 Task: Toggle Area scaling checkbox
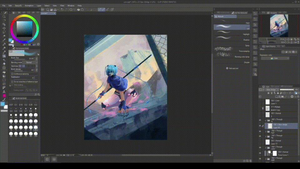click(12, 85)
